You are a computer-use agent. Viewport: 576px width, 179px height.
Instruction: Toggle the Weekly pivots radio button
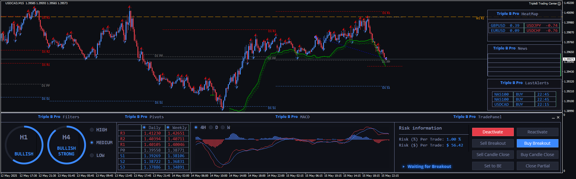click(168, 127)
